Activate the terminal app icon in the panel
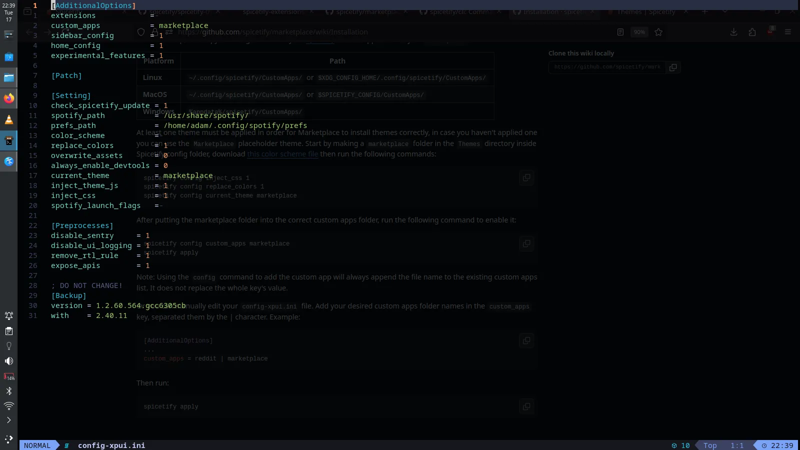The image size is (800, 450). pyautogui.click(x=8, y=140)
